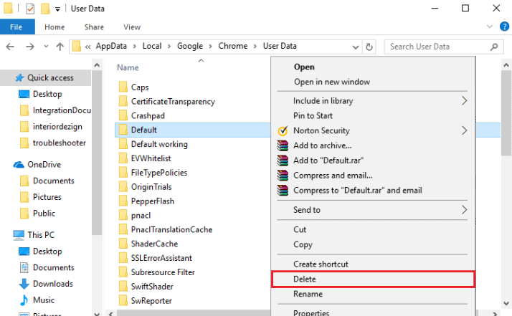Go forward with the right arrow

pos(30,47)
